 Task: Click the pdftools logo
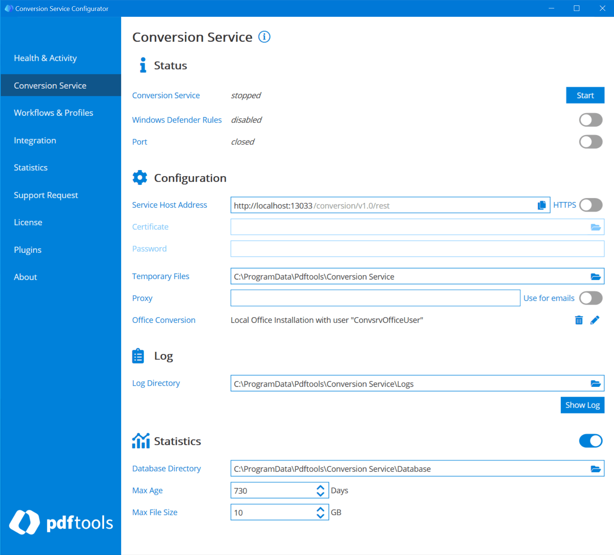point(61,523)
